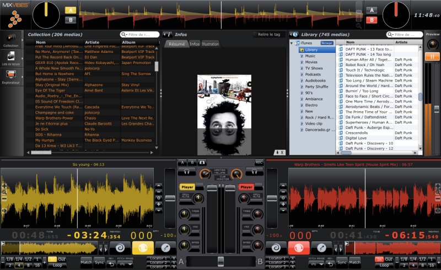Click the album cover artwork thumbnail
Image resolution: width=441 pixels, height=270 pixels.
click(224, 115)
